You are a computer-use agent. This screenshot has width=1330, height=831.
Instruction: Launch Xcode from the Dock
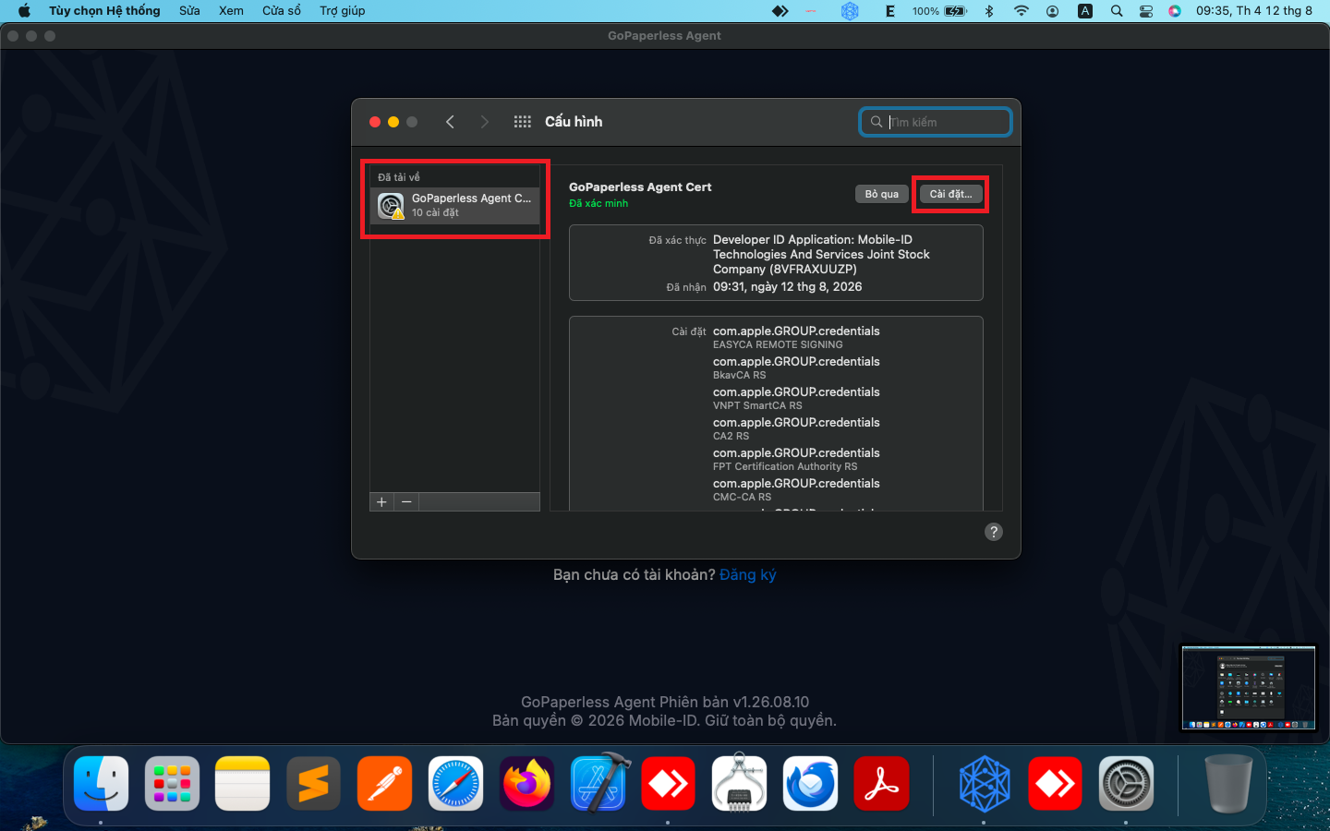598,783
